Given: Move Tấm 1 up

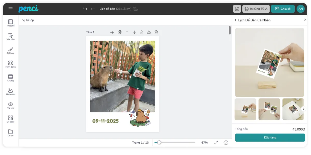Looking at the screenshot, I should tap(127, 32).
